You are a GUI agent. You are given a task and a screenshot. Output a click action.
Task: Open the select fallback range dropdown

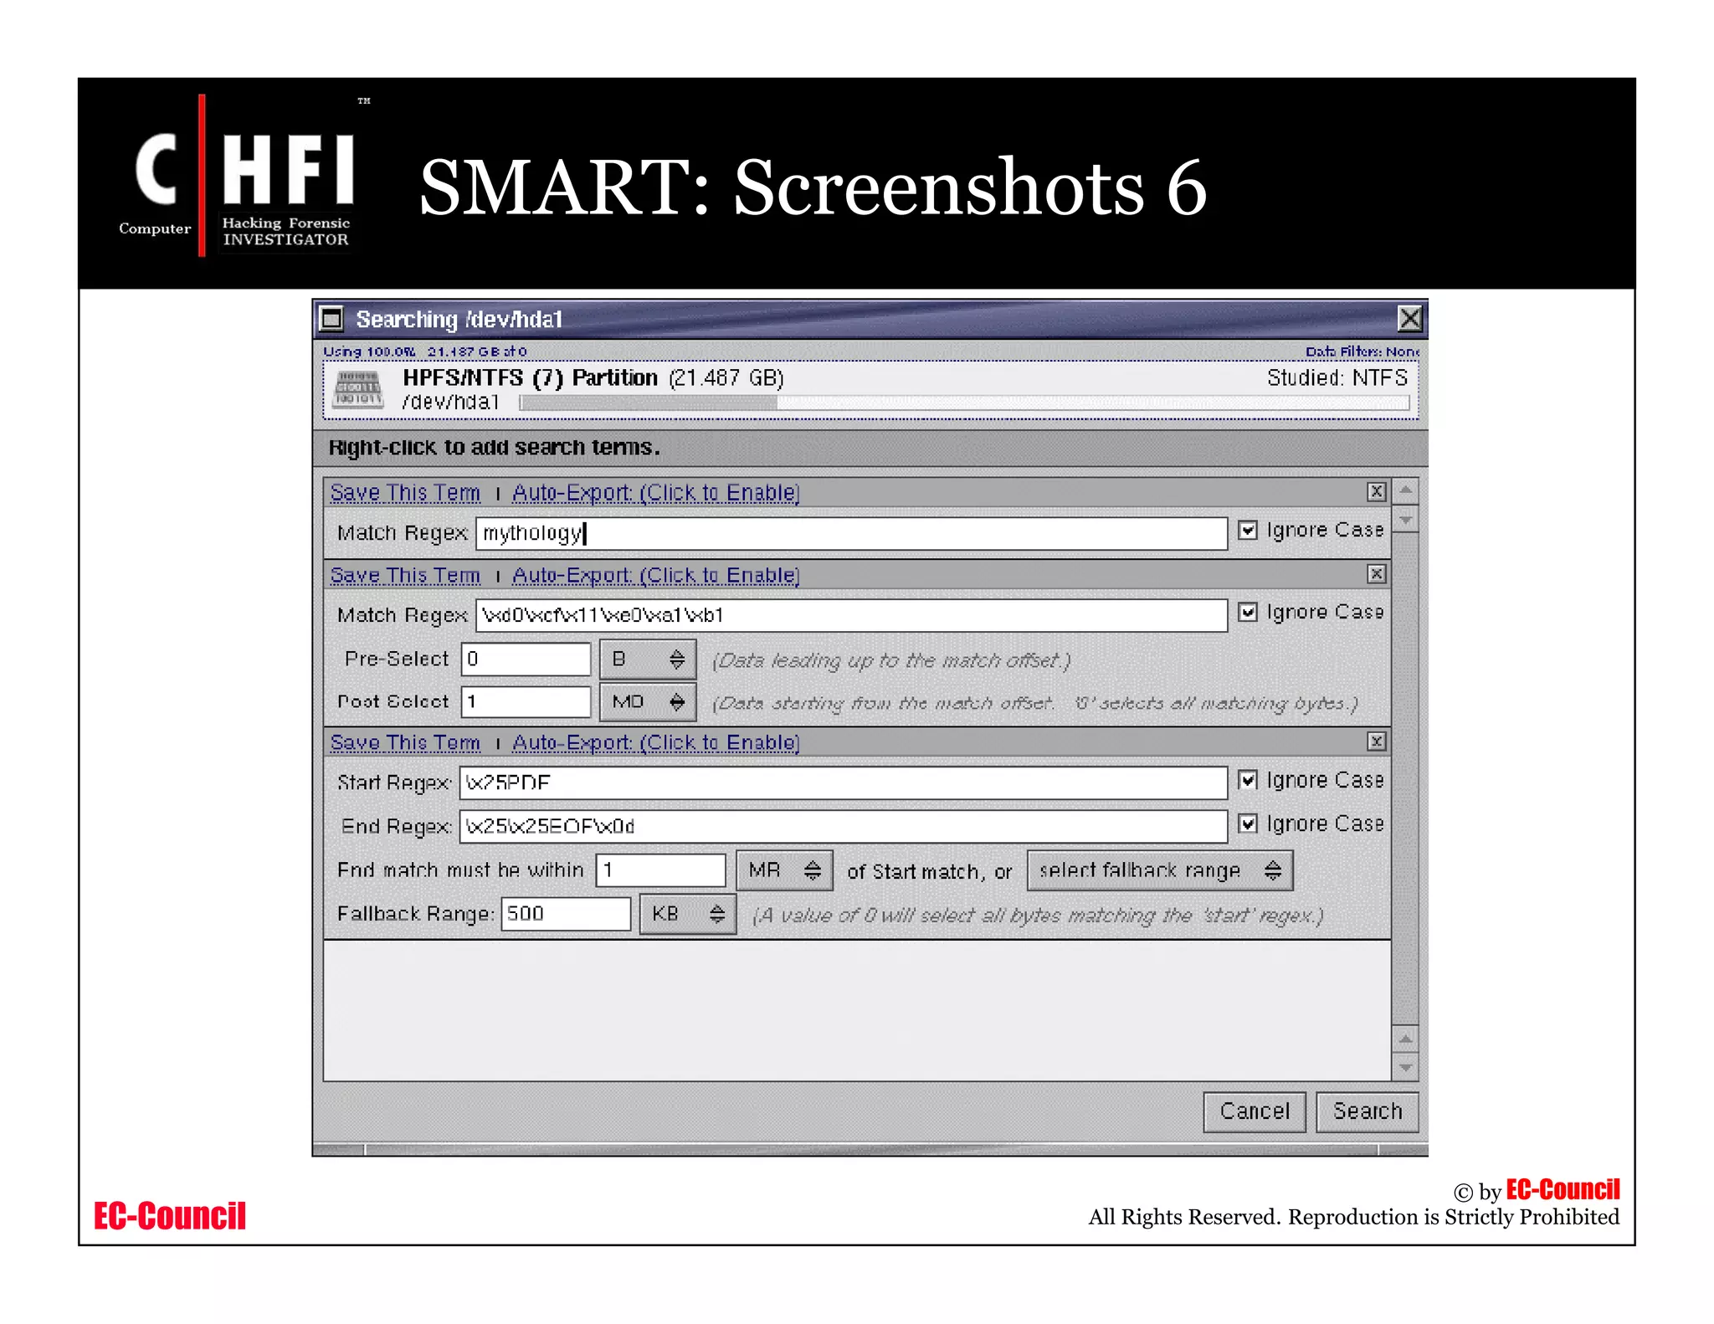click(1159, 870)
